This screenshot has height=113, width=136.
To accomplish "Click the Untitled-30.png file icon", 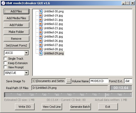I will pyautogui.click(x=41, y=11).
